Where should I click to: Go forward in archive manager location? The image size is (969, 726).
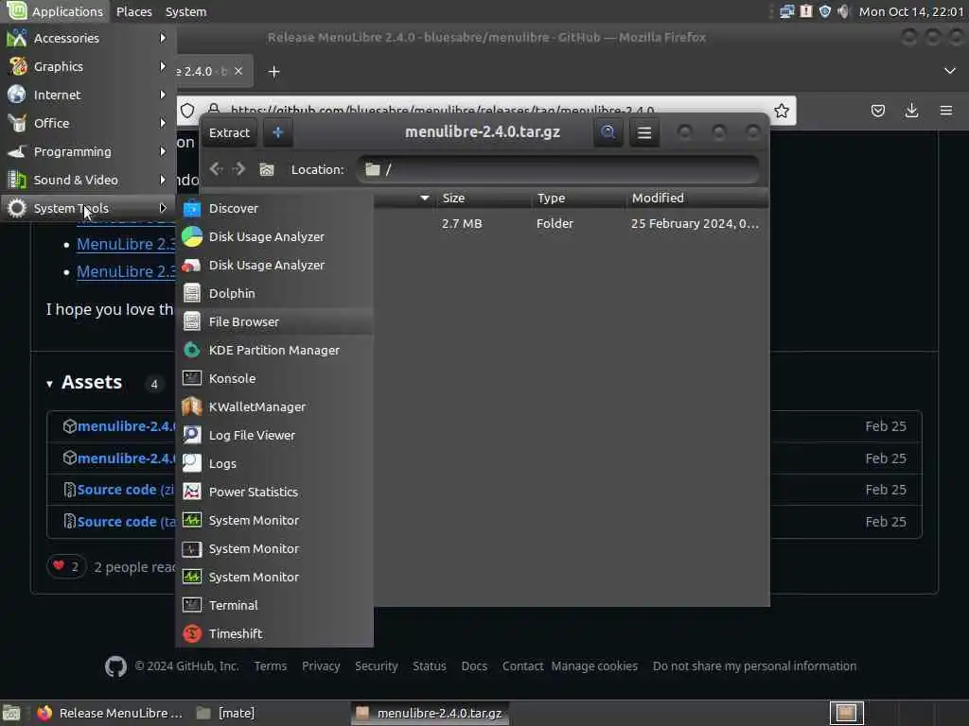tap(239, 169)
